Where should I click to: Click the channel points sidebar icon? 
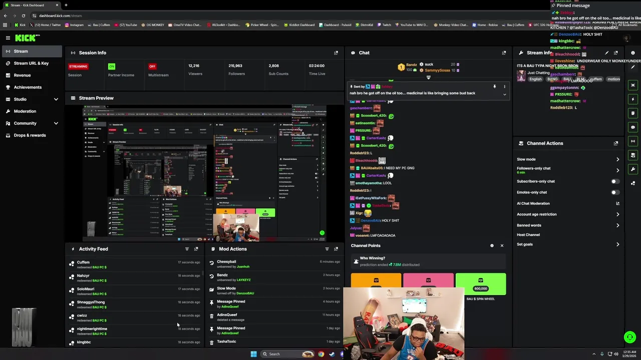click(x=633, y=183)
